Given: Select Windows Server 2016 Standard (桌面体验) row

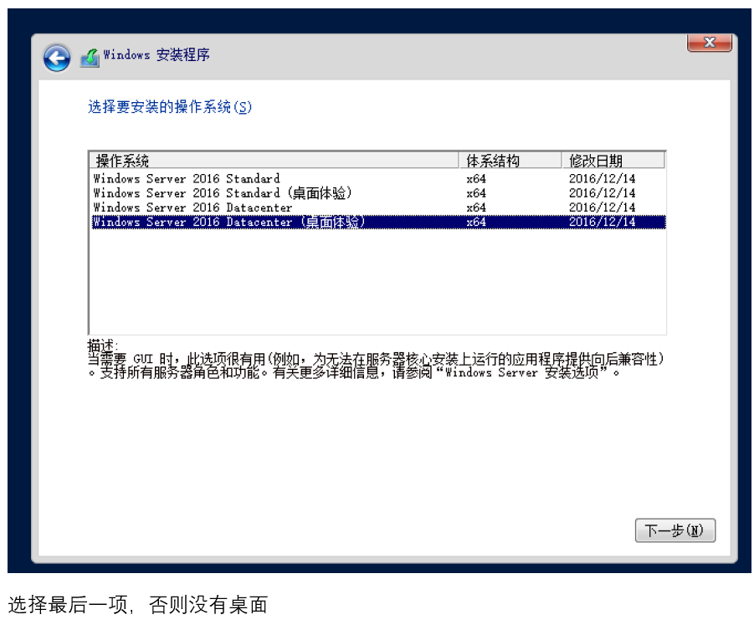Looking at the screenshot, I should point(377,192).
